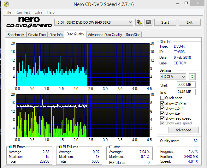Click the refresh speed settings icon
The height and width of the screenshot is (168, 207).
(x=192, y=76)
